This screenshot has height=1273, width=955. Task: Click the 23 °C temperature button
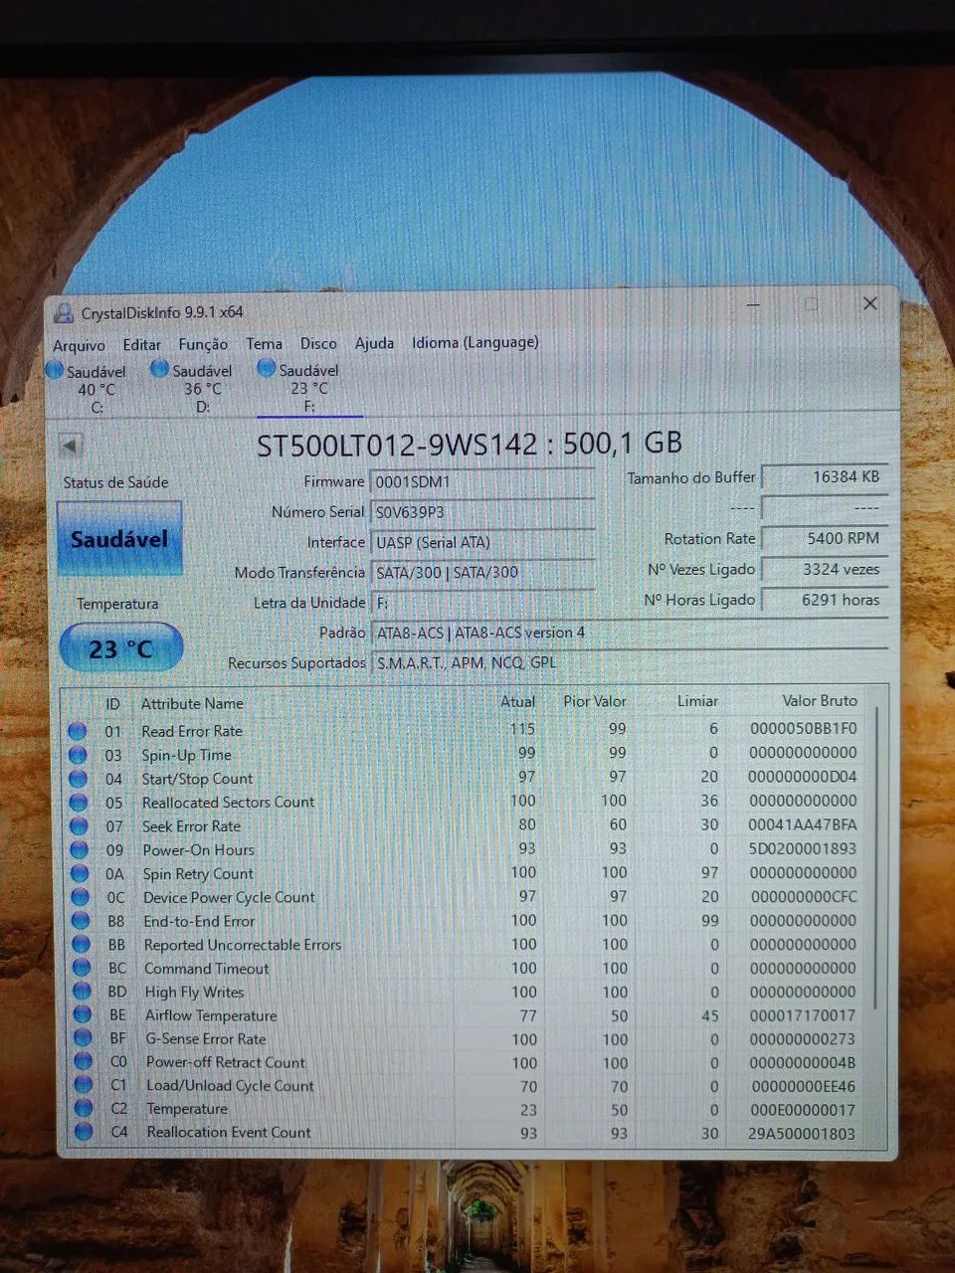click(120, 648)
